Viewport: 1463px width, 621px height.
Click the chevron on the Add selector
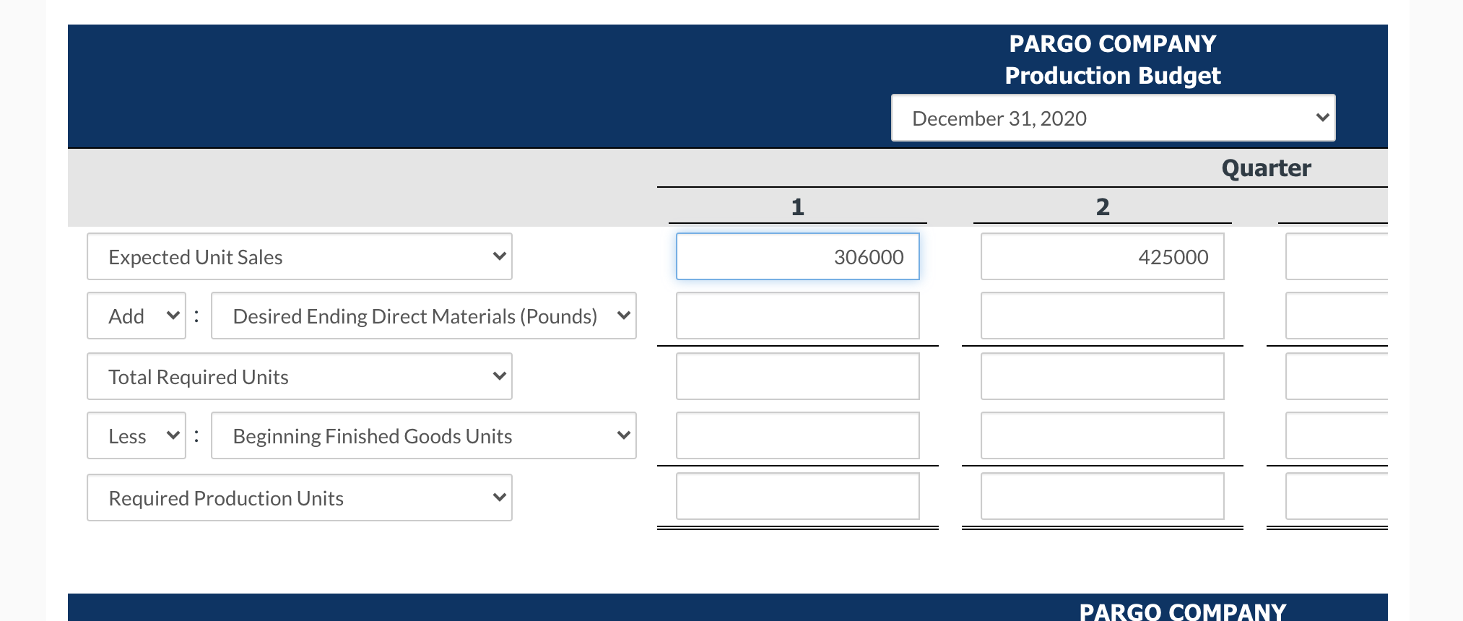[x=173, y=316]
